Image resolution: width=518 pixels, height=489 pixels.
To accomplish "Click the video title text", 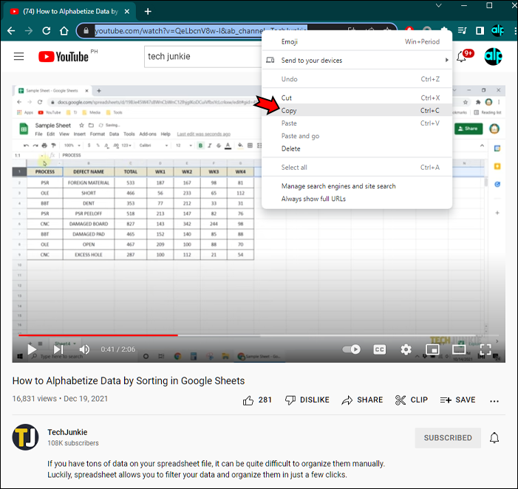I will [129, 380].
